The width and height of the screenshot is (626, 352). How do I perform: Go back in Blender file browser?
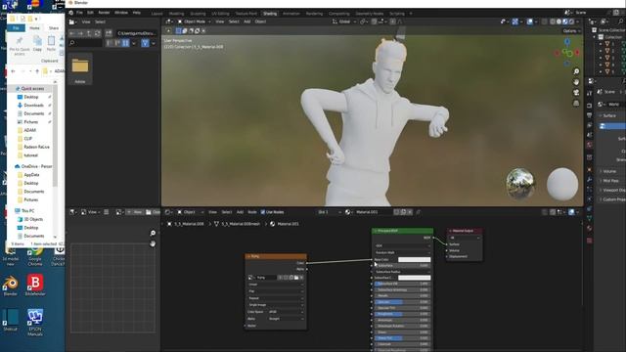click(71, 33)
